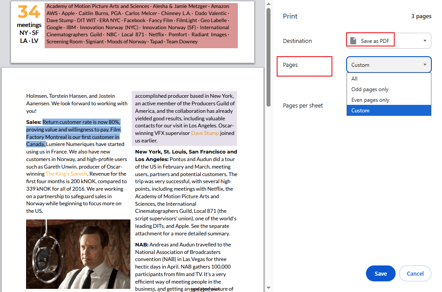Image resolution: width=442 pixels, height=292 pixels.
Task: Click the preview scrollbar up arrow
Action: click(x=268, y=4)
